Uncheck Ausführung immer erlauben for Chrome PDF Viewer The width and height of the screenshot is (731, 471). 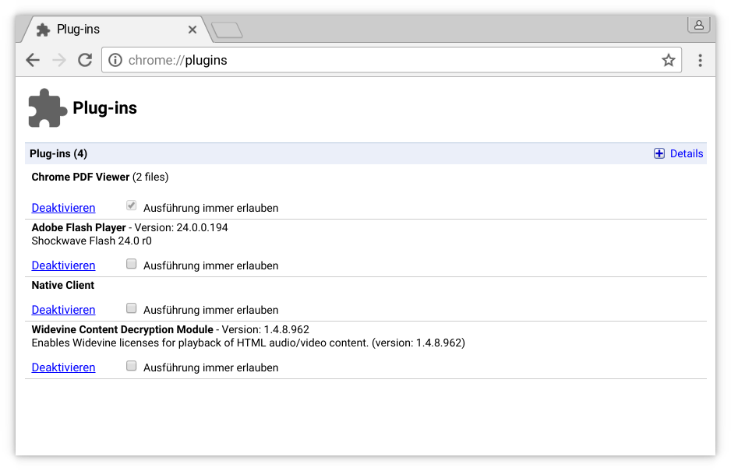point(131,205)
